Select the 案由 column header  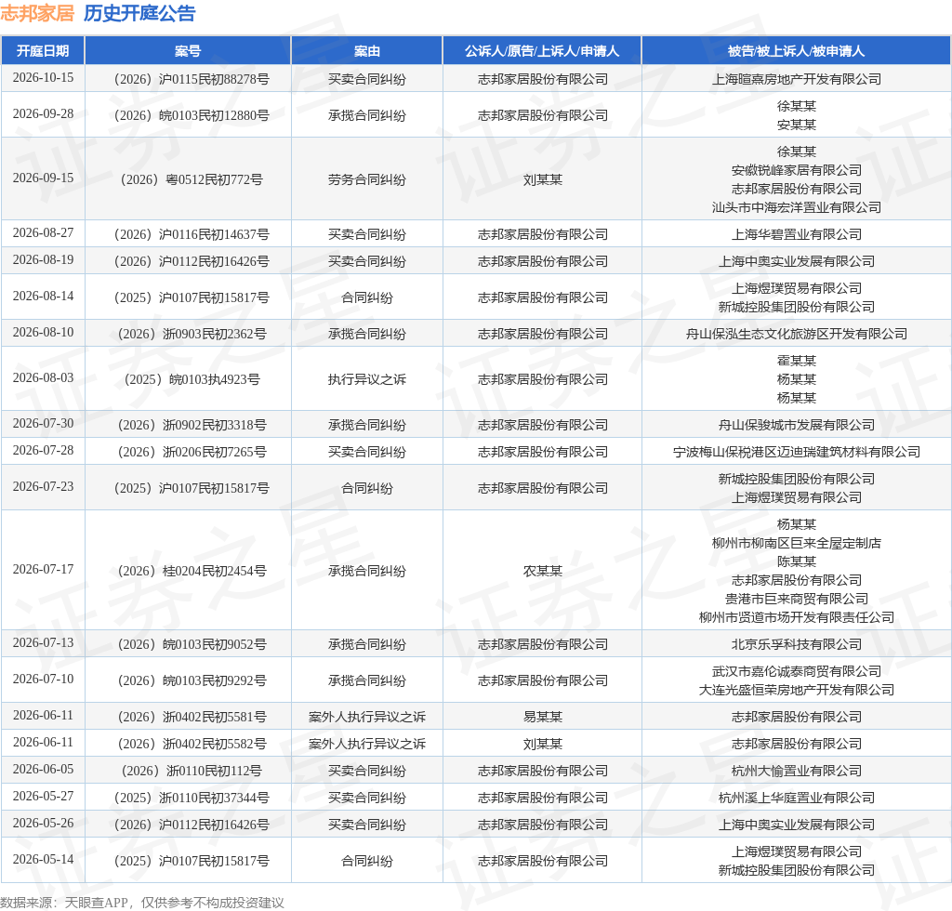[366, 51]
